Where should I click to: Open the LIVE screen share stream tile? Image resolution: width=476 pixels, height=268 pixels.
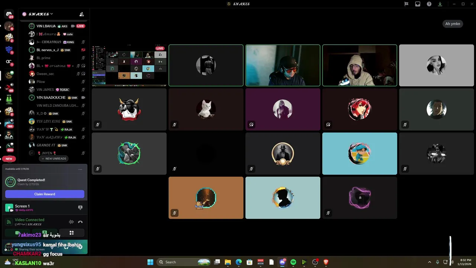(129, 66)
